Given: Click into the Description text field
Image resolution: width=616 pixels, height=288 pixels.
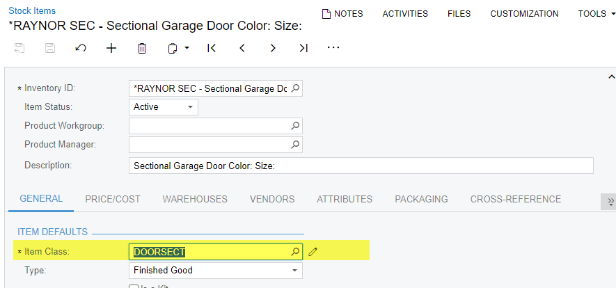Looking at the screenshot, I should [x=361, y=166].
